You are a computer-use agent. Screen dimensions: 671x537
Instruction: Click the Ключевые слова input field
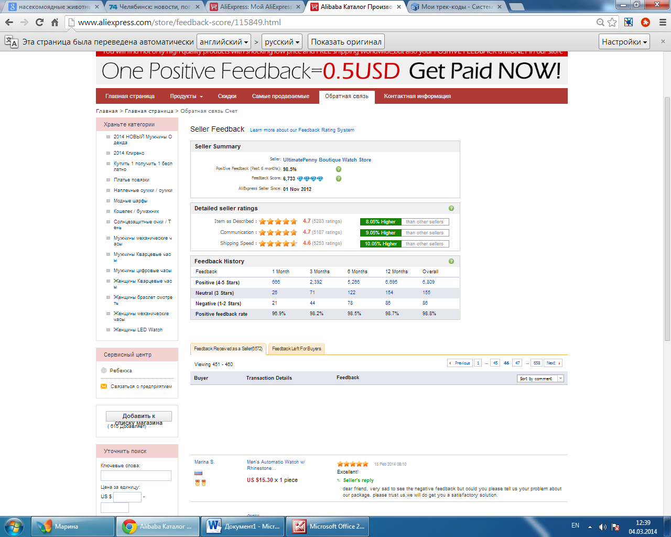tap(136, 476)
